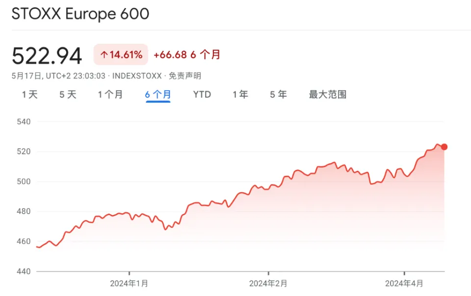Switch to the 5天 range tab
This screenshot has width=471, height=296.
pos(68,94)
